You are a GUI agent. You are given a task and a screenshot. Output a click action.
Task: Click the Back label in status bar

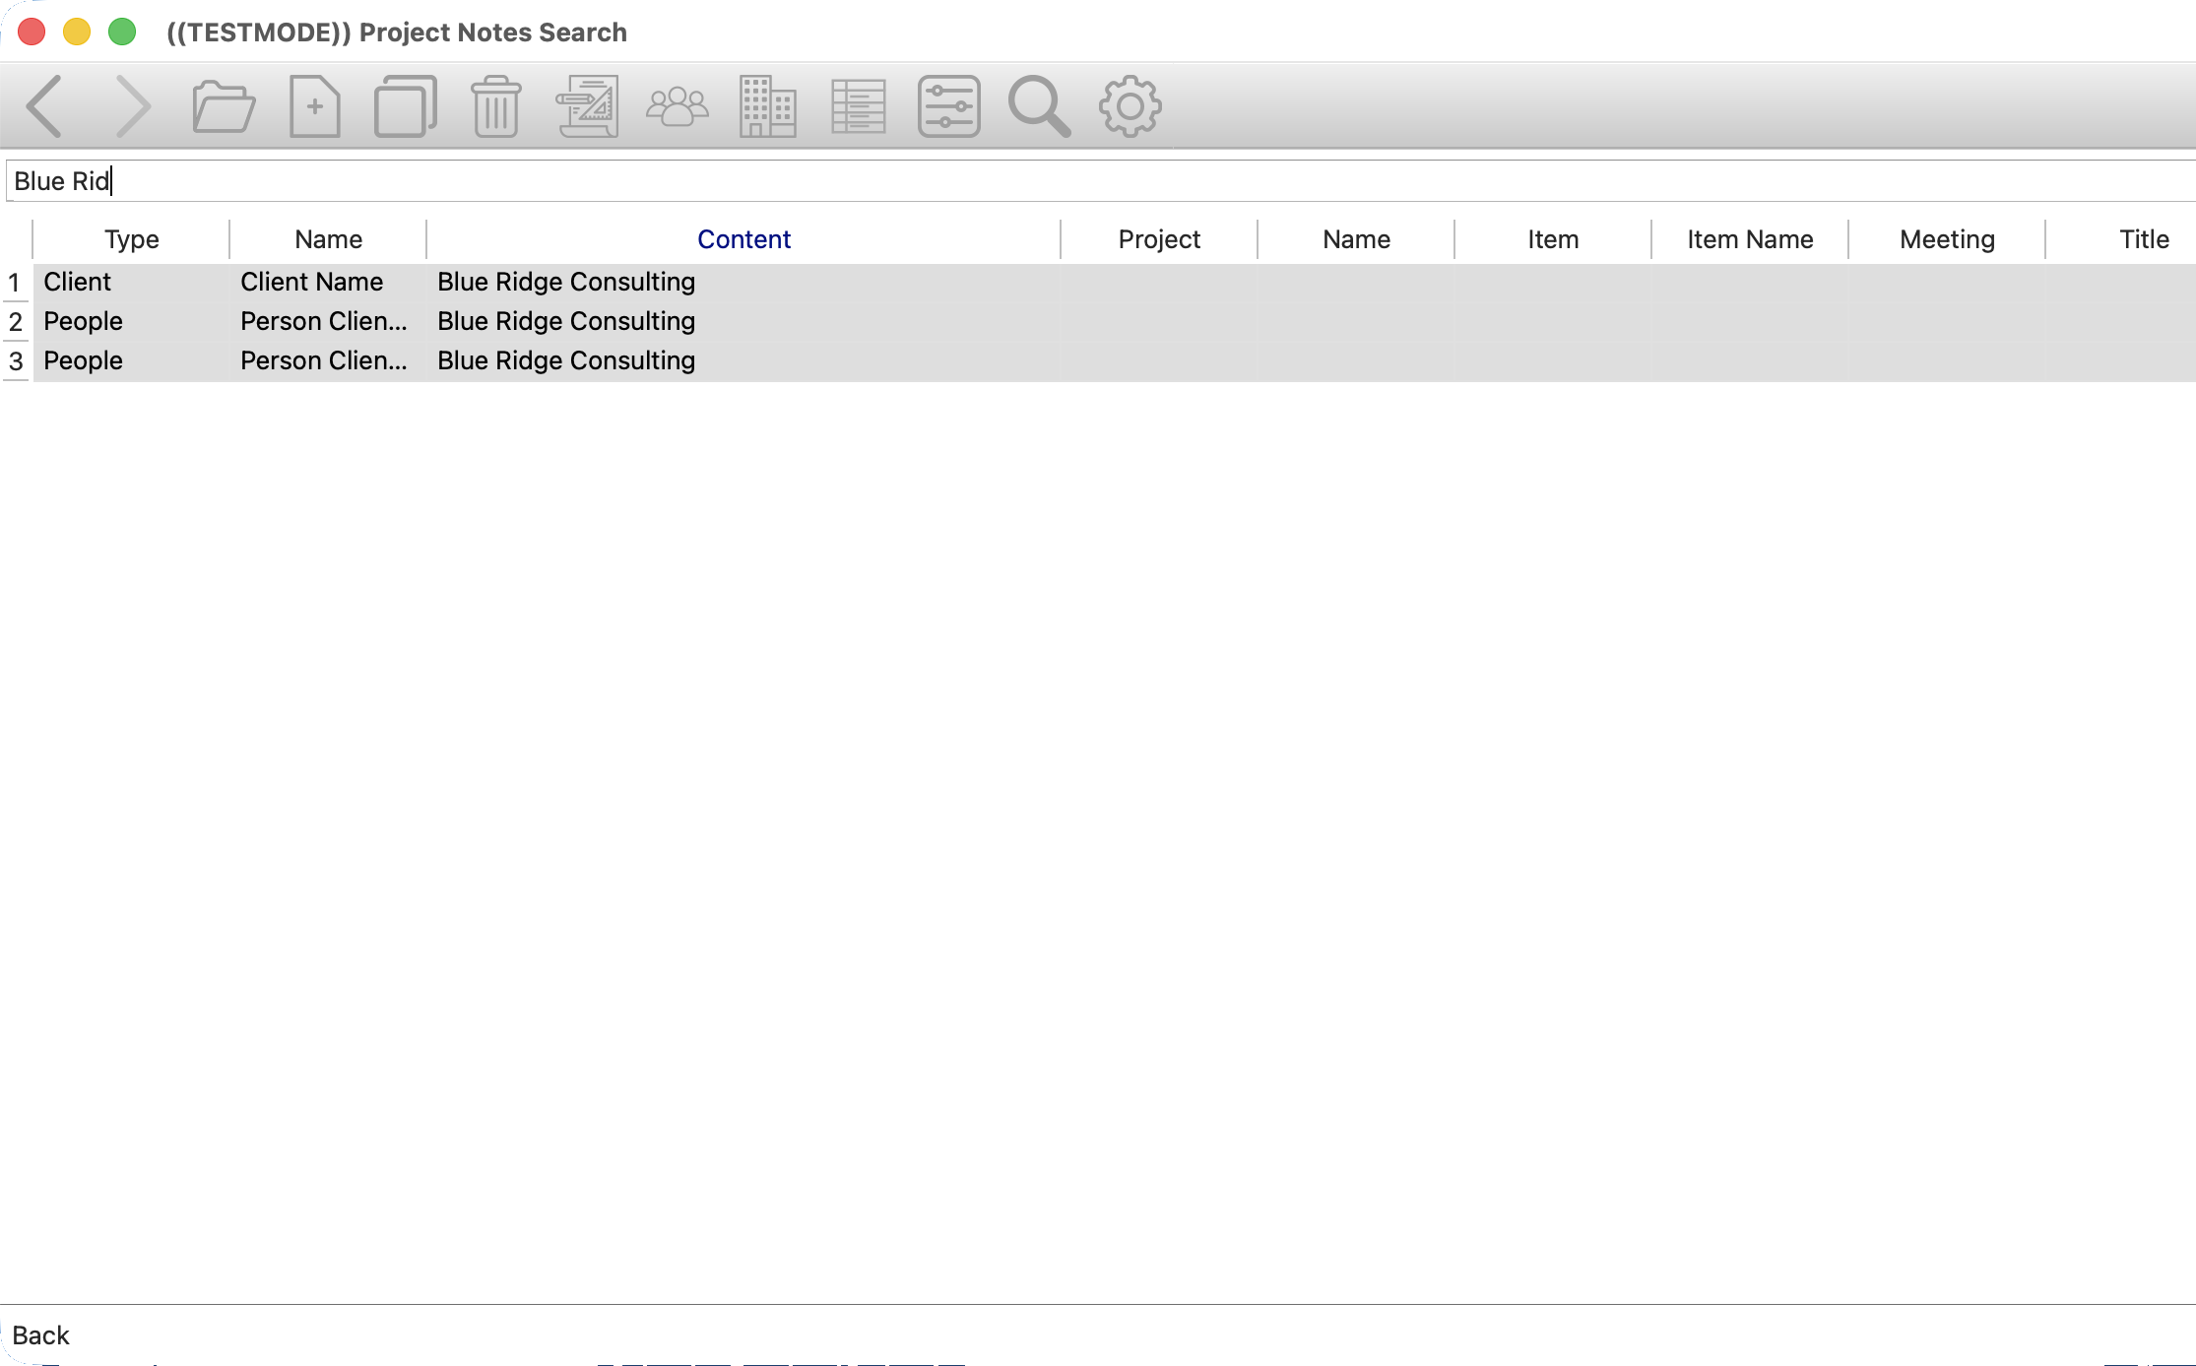pyautogui.click(x=40, y=1335)
